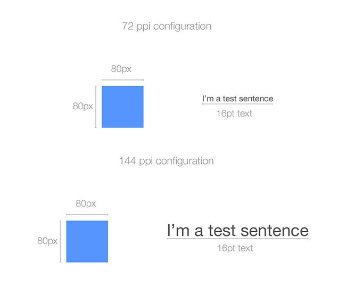Click the 16pt text label in the 72 ppi section
Viewport: 346px width, 285px height.
pyautogui.click(x=234, y=113)
